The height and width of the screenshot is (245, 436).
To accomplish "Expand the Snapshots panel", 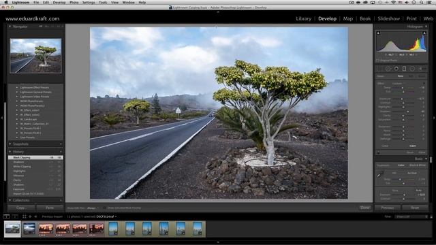I will (x=10, y=144).
